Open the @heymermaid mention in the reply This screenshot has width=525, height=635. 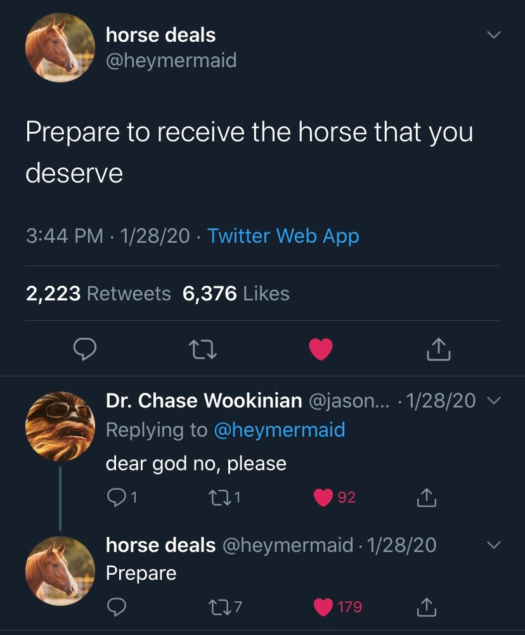point(279,430)
